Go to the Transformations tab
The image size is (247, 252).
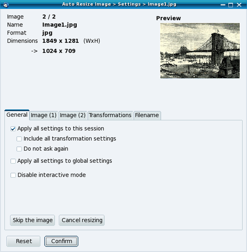tap(110, 115)
